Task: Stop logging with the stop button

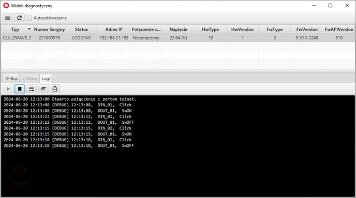Action: (20, 89)
